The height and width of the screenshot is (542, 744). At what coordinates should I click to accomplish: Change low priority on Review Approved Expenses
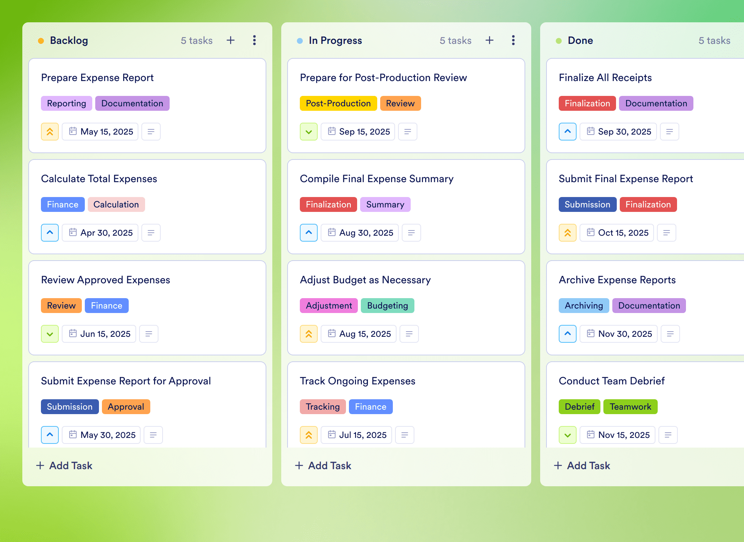50,334
